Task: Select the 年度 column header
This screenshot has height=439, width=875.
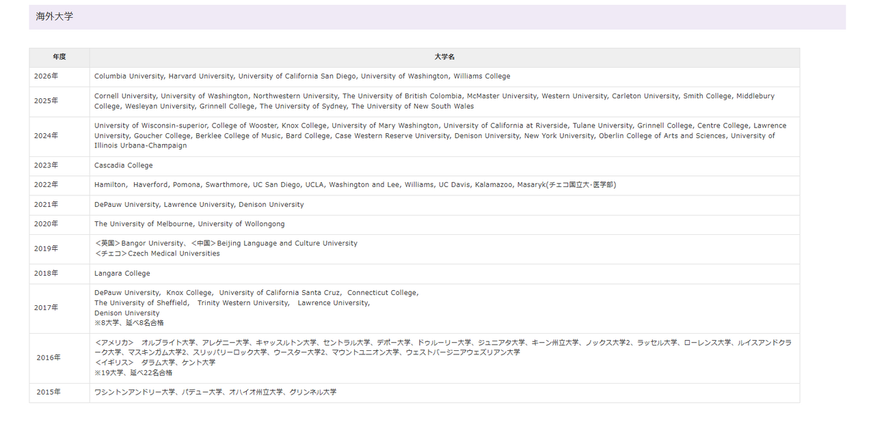Action: pos(59,57)
